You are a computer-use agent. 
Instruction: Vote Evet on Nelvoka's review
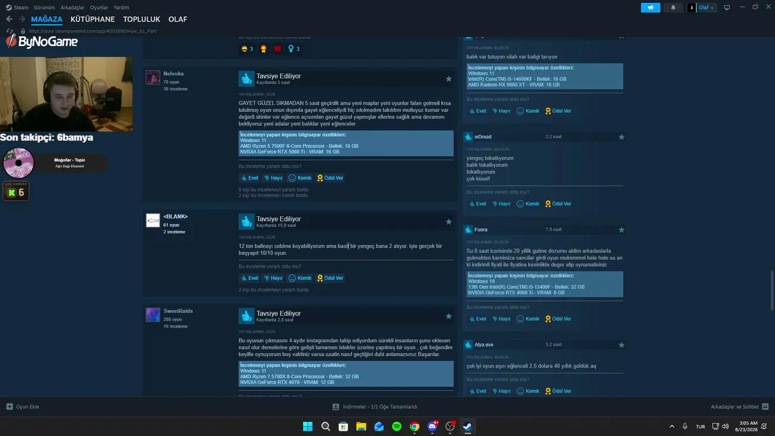coord(249,178)
